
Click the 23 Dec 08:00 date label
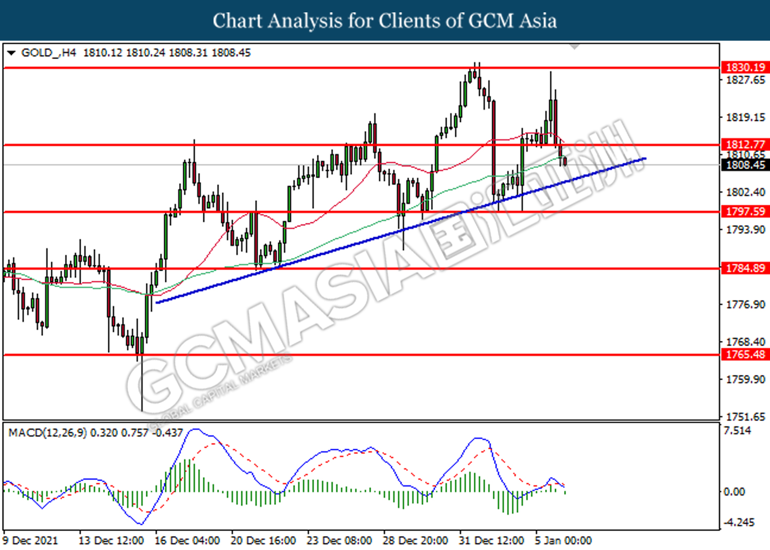point(339,541)
